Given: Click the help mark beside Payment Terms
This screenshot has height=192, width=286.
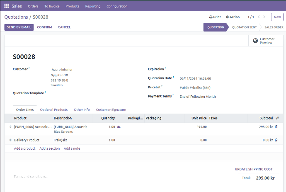Looking at the screenshot, I should [x=173, y=95].
